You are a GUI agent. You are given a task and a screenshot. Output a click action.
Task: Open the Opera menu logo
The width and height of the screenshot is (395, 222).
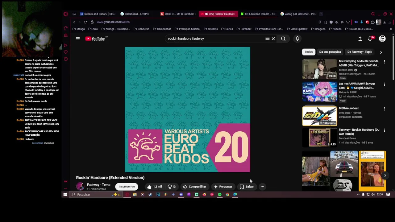click(x=66, y=14)
